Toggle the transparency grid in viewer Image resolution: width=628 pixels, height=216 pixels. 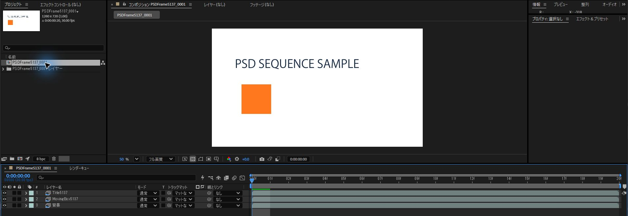193,159
